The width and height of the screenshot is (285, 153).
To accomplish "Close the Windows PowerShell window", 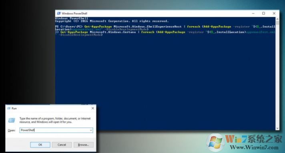I will [274, 14].
